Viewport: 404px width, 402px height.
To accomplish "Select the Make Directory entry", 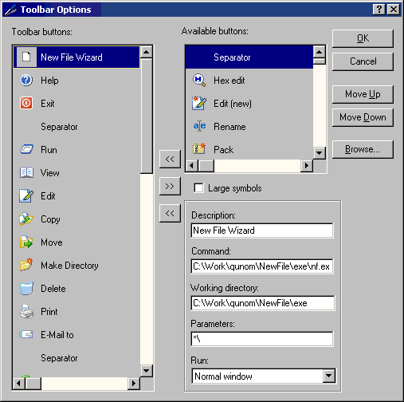I will tap(76, 265).
